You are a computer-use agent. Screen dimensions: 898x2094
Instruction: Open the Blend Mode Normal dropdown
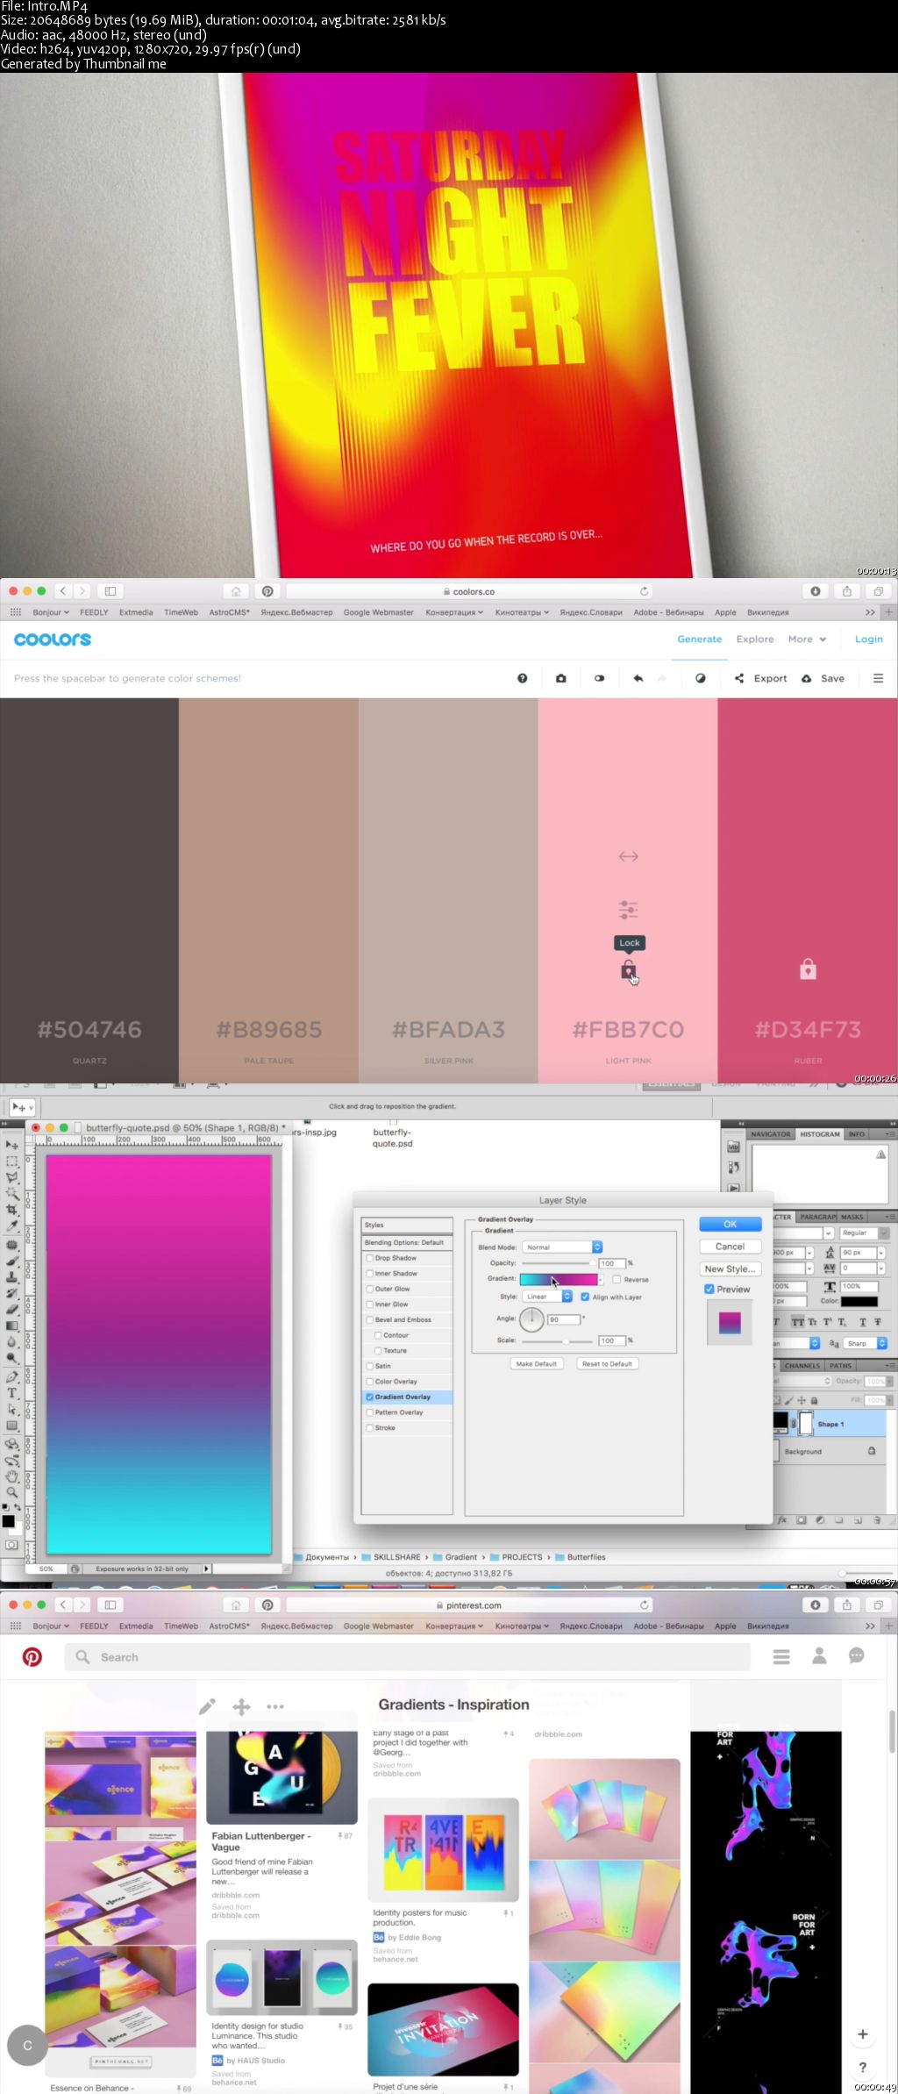click(x=562, y=1247)
